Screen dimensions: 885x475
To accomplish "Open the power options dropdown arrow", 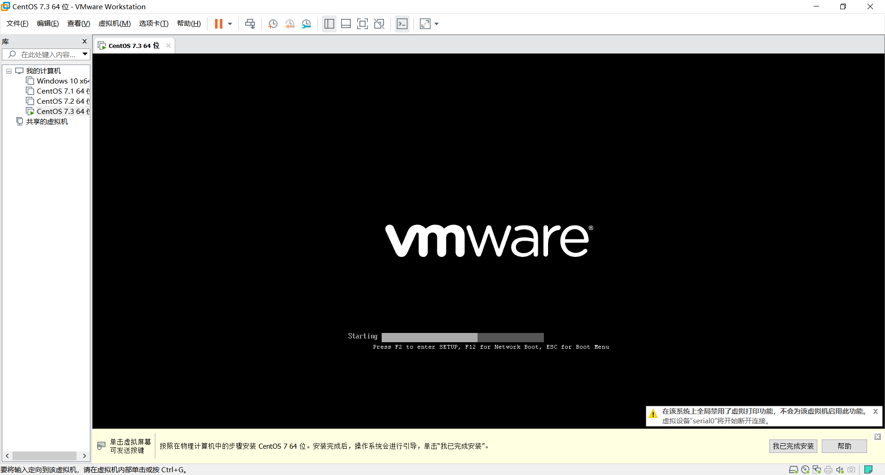I will point(230,24).
